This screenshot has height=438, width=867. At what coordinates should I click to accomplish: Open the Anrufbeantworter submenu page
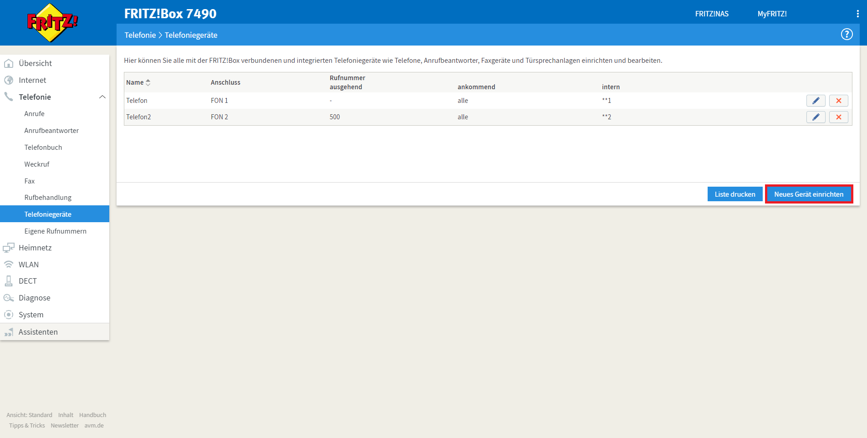[x=51, y=131]
